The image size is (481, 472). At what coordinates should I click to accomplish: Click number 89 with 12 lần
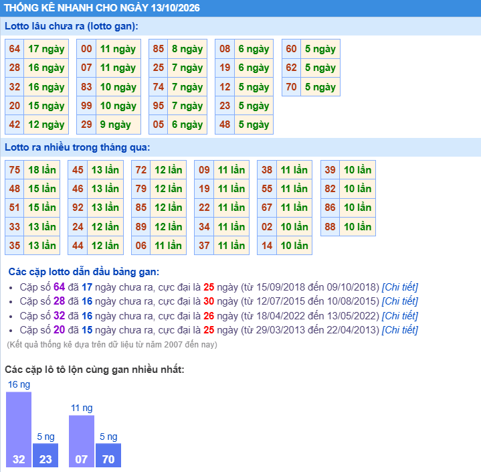[141, 227]
